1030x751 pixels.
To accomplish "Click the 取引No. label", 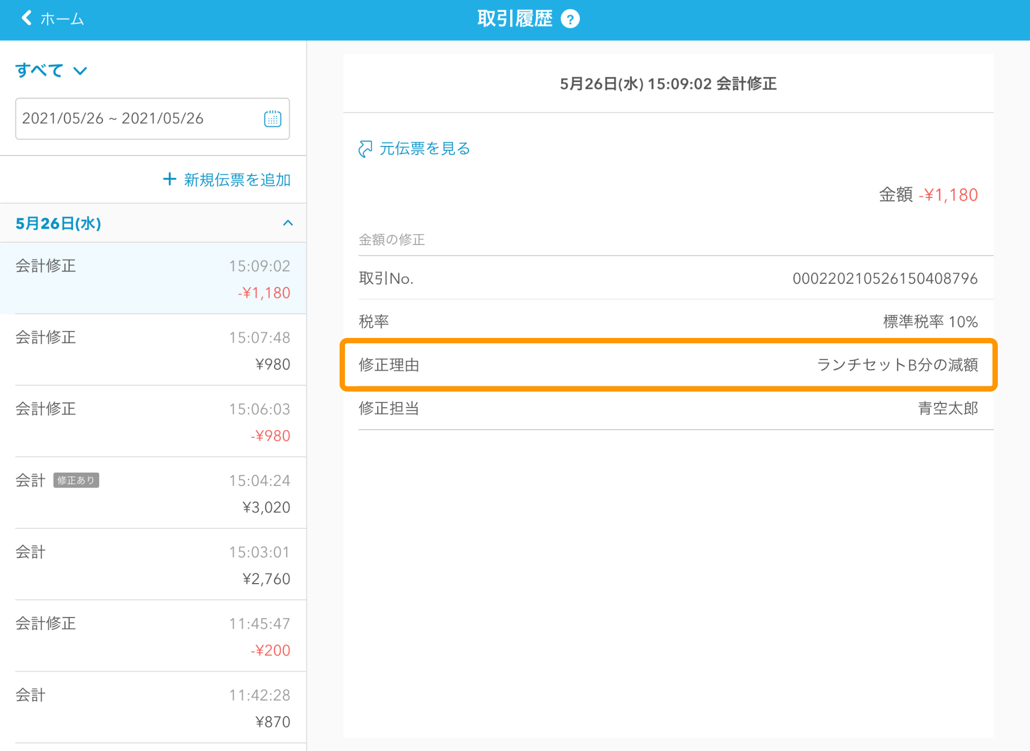I will click(386, 278).
